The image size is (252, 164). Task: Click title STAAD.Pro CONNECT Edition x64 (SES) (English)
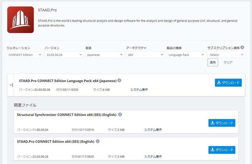click(56, 141)
